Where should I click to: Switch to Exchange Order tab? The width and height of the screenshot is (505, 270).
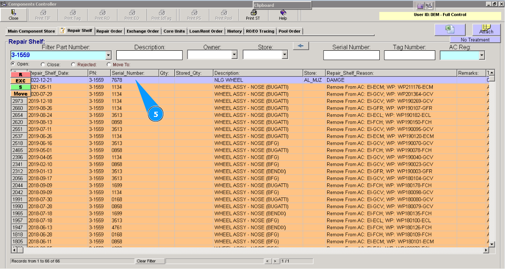(143, 31)
